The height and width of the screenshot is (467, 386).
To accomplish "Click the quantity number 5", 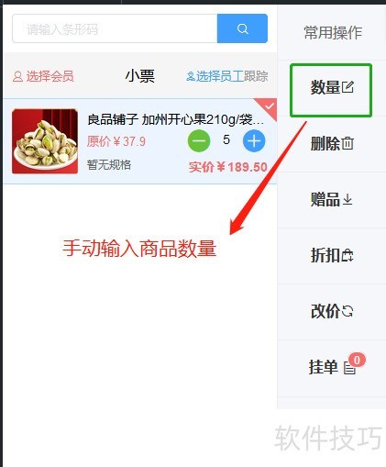I will [x=226, y=139].
